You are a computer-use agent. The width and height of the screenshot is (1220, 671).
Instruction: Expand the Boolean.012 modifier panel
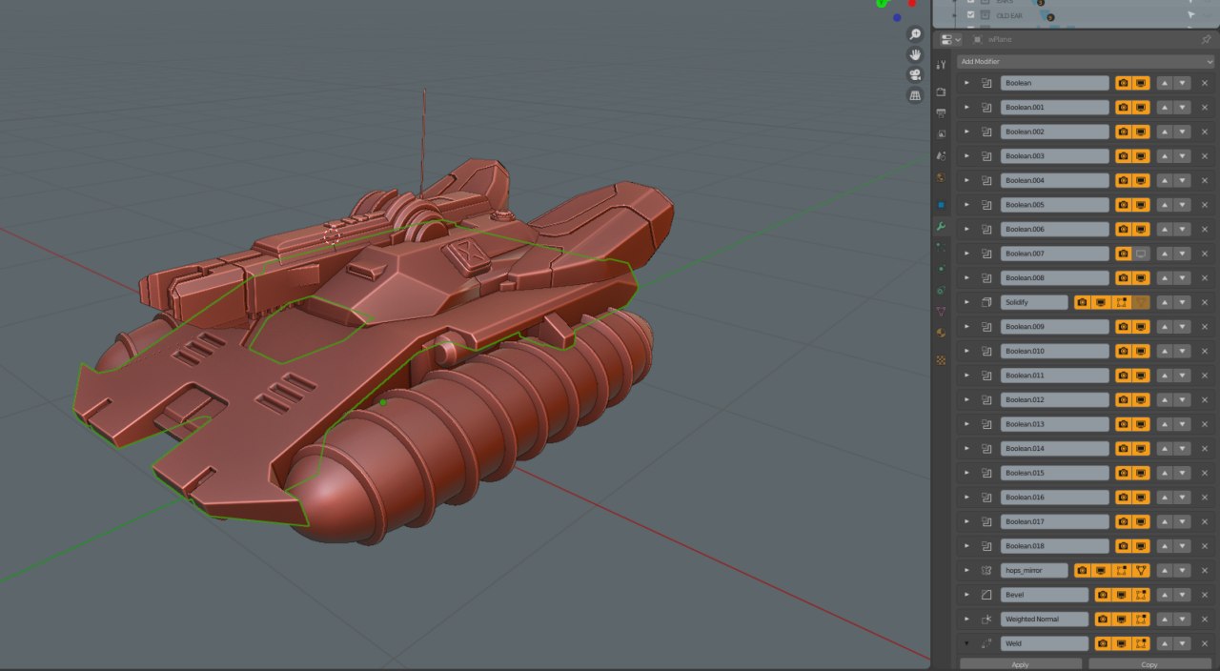click(966, 399)
